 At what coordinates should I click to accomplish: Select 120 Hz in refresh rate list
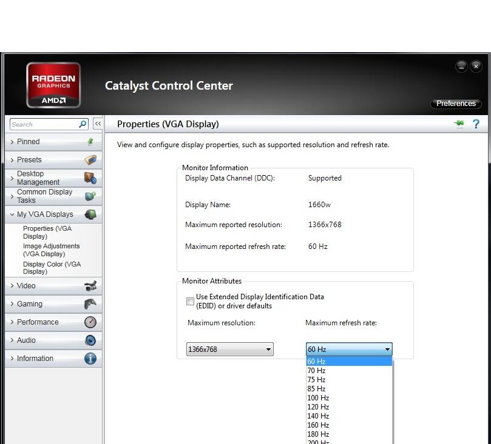(349, 407)
